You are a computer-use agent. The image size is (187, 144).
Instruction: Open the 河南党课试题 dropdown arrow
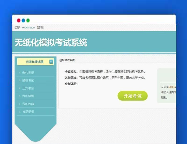[51, 62]
